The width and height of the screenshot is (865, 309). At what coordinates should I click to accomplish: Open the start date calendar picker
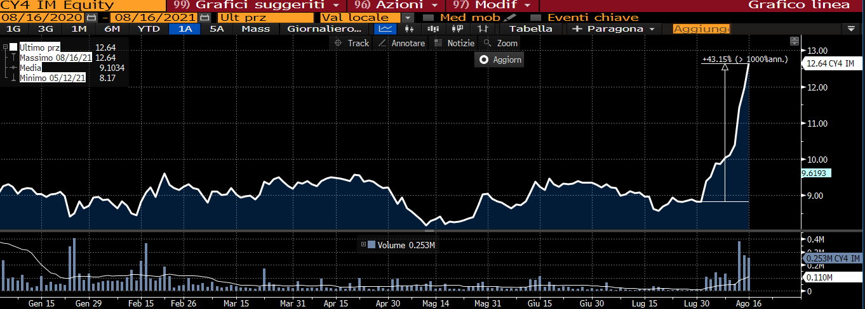[92, 17]
